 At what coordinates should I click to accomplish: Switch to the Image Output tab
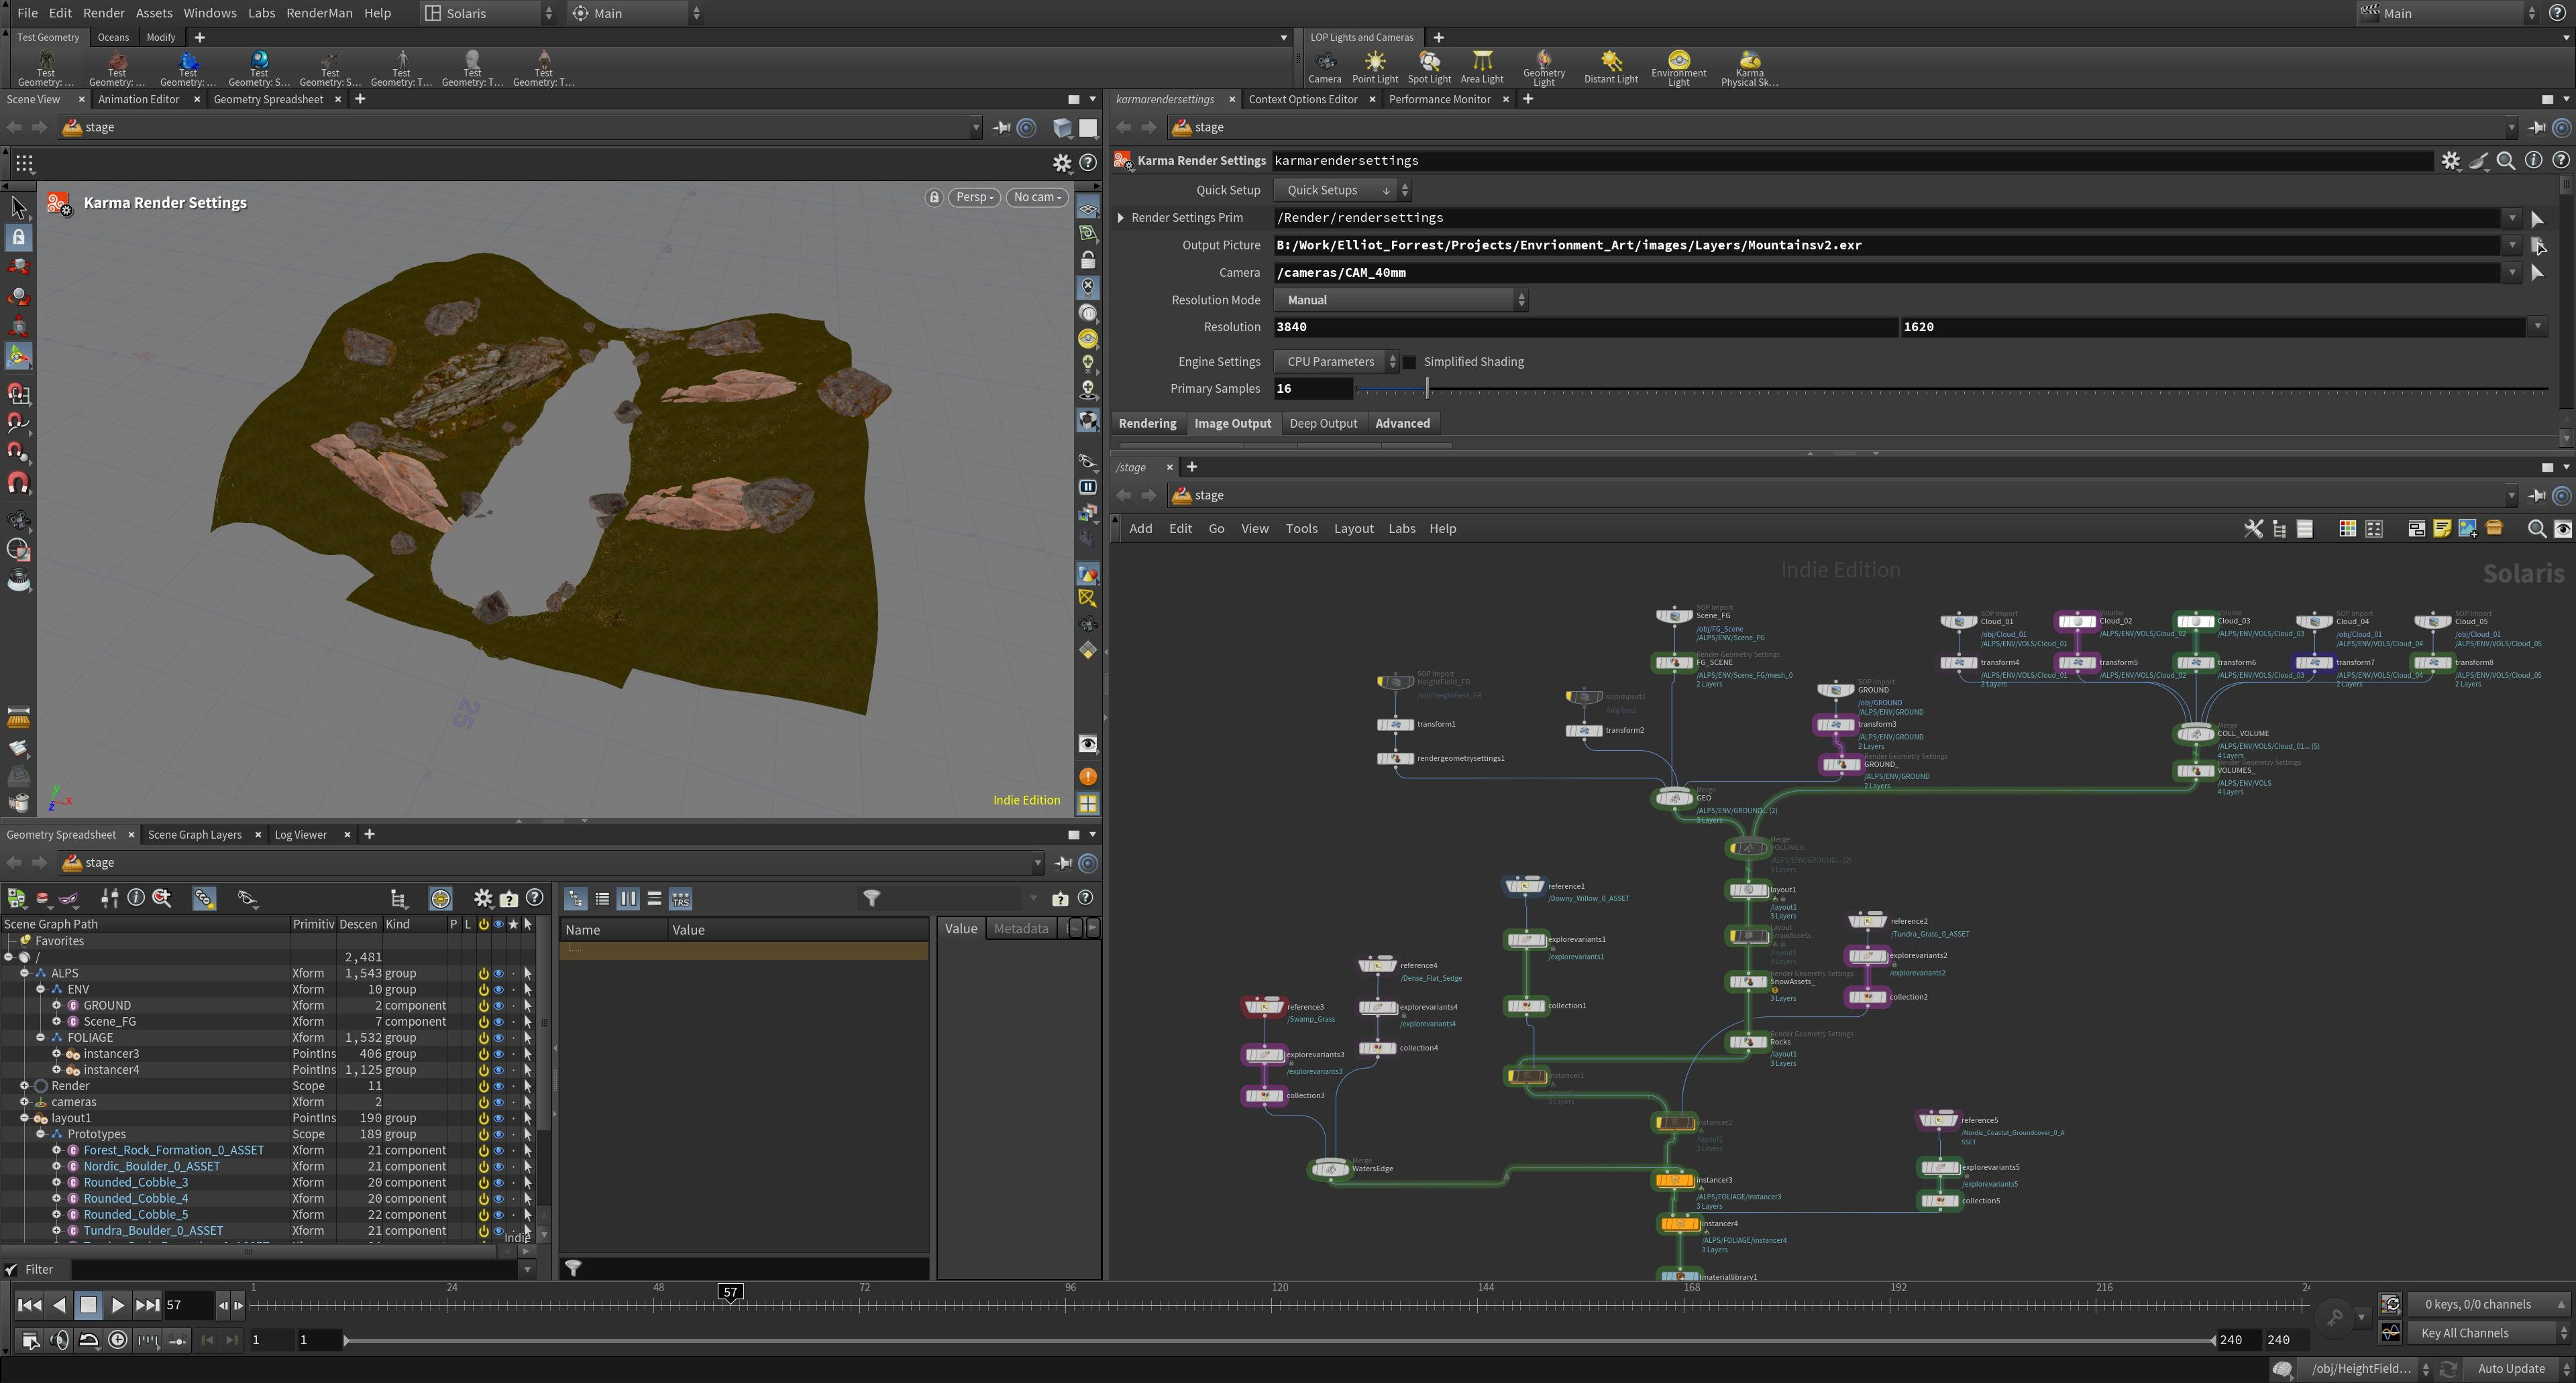1232,424
